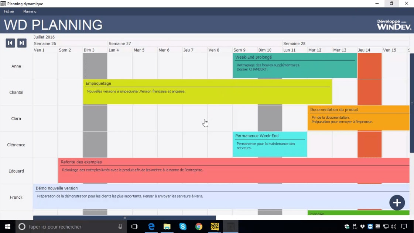This screenshot has height=233, width=414.
Task: Click the volume icon in the system tray
Action: 393,226
